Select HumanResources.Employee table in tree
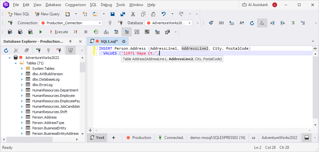The width and height of the screenshot is (319, 152). click(53, 96)
